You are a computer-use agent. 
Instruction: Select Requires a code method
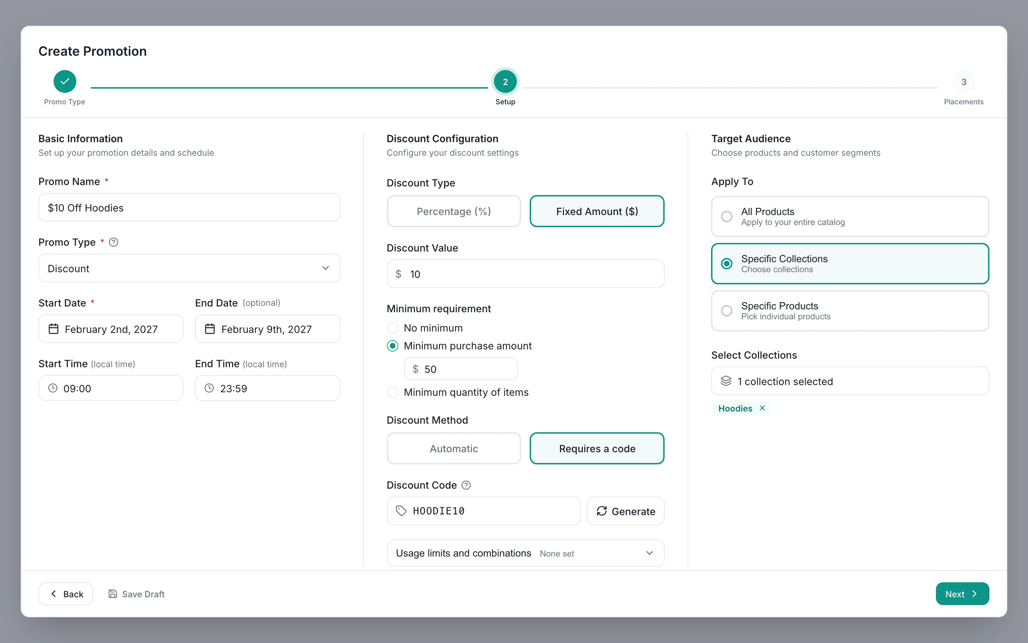pos(597,449)
